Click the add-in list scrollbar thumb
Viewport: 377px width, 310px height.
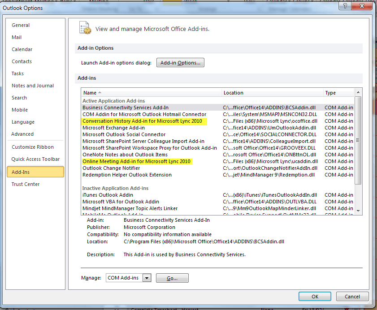(358, 140)
